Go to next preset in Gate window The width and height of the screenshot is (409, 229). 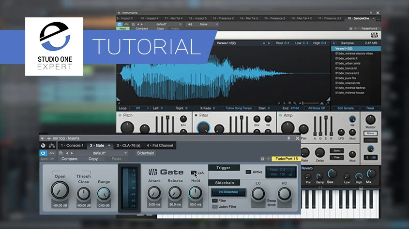[72, 153]
